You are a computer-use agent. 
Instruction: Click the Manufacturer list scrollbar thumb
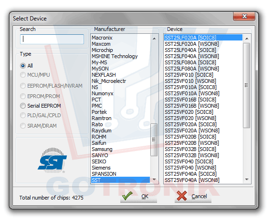pos(154,140)
